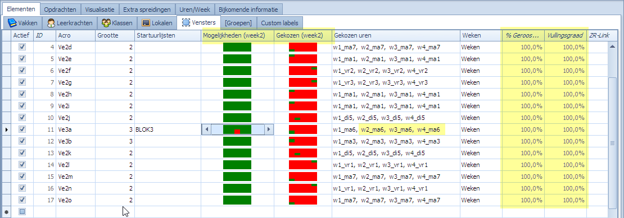Toggle Actief checkbox for Ve3b
Image resolution: width=624 pixels, height=218 pixels.
tap(22, 141)
